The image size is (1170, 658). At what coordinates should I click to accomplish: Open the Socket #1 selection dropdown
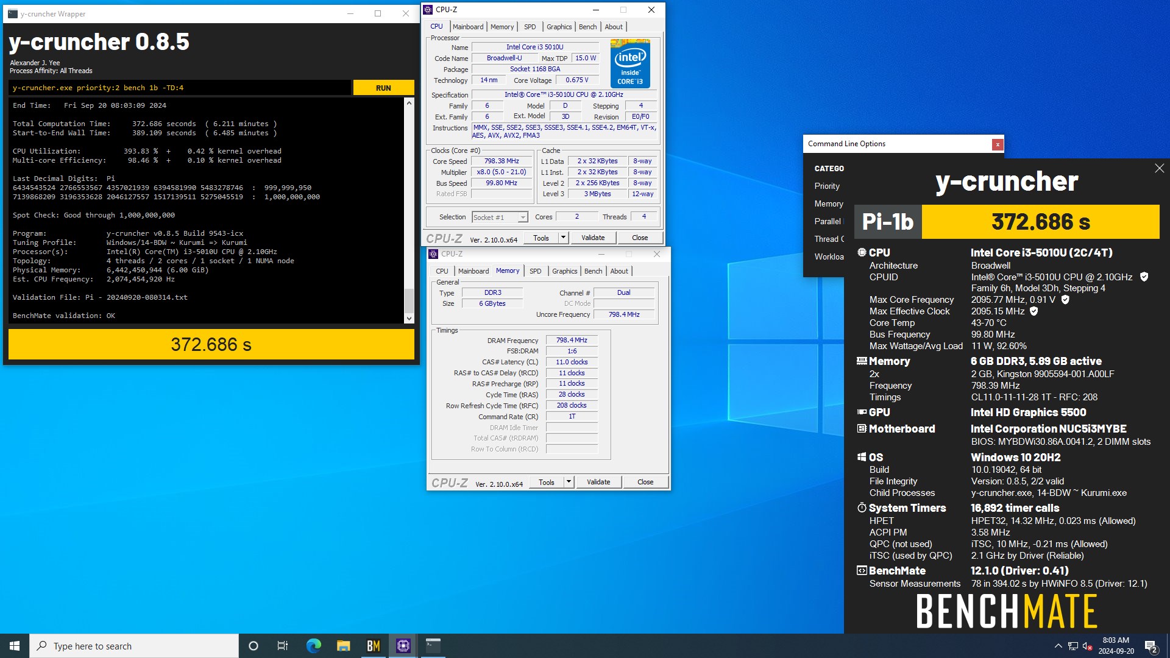coord(500,218)
